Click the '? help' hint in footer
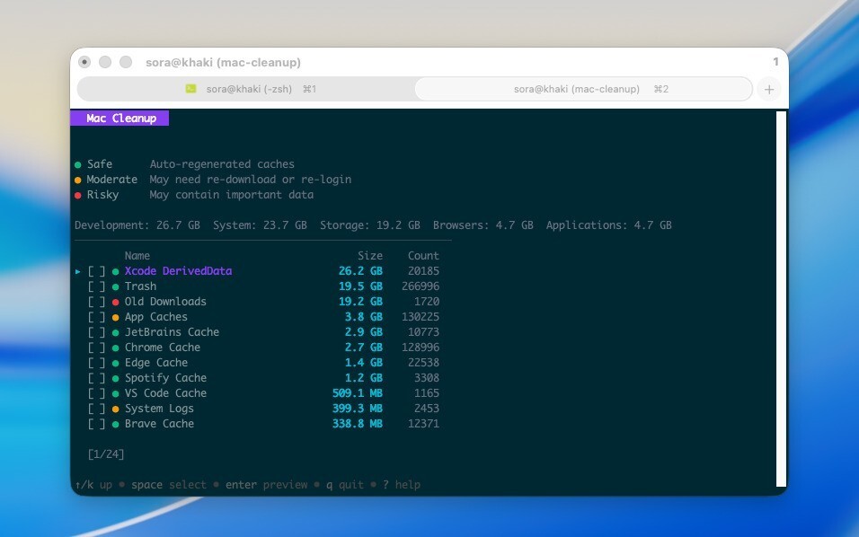859x537 pixels. (402, 485)
